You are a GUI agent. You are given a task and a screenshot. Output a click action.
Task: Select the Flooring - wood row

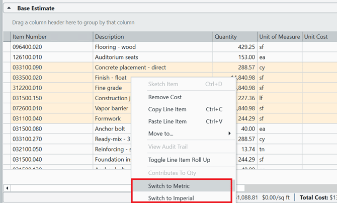[116, 47]
